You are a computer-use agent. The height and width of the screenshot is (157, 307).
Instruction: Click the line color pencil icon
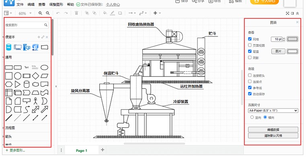click(x=113, y=13)
